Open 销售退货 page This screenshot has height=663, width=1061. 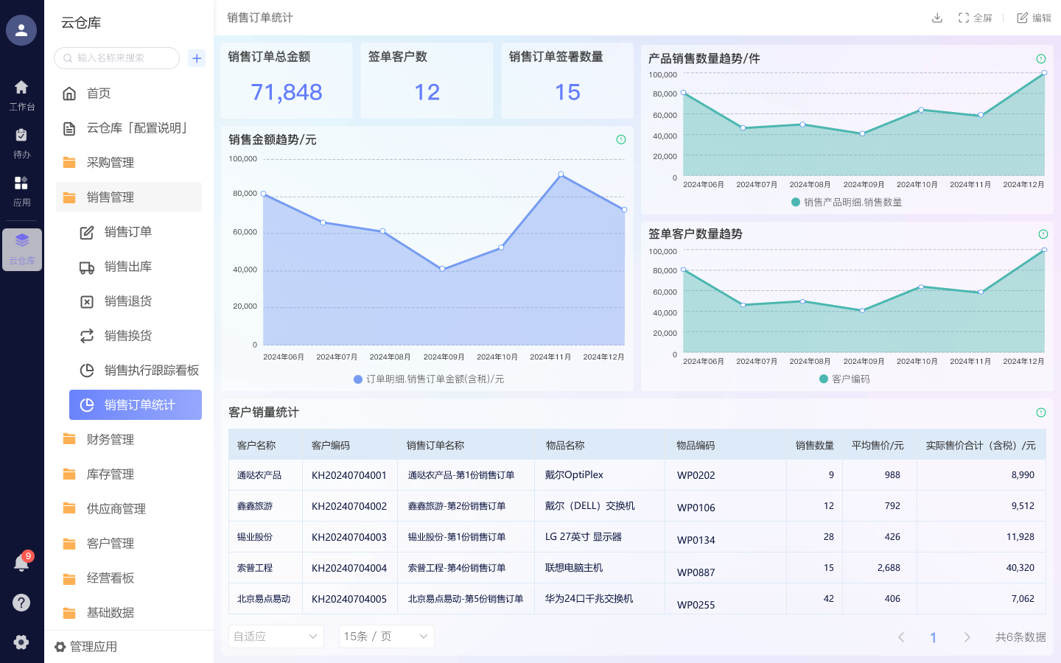[x=136, y=301]
